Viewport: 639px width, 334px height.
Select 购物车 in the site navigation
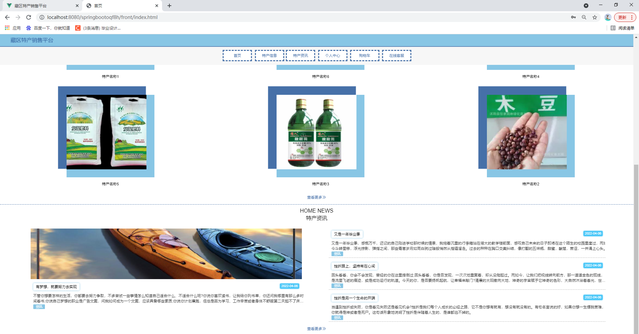tap(364, 56)
